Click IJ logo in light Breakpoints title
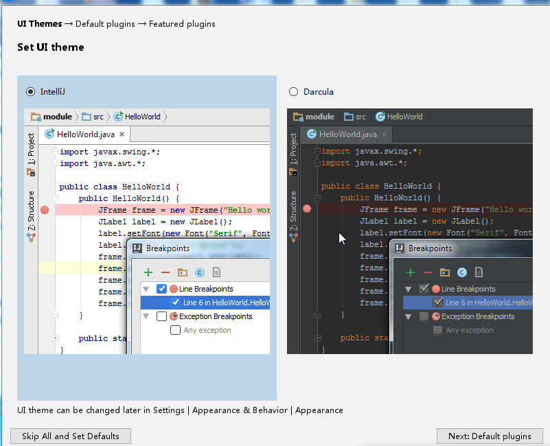The height and width of the screenshot is (446, 550). click(x=137, y=248)
